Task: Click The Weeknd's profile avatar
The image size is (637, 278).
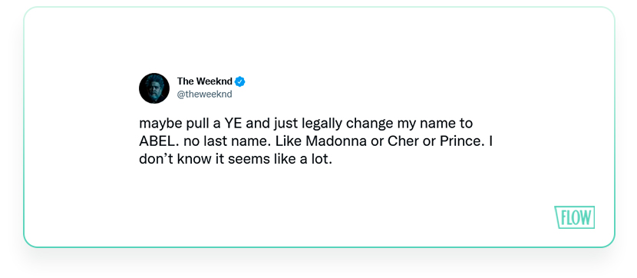Action: (x=154, y=88)
